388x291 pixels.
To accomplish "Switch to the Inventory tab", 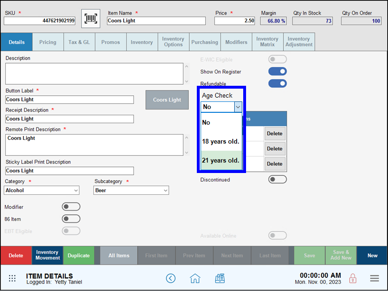I will tap(142, 42).
